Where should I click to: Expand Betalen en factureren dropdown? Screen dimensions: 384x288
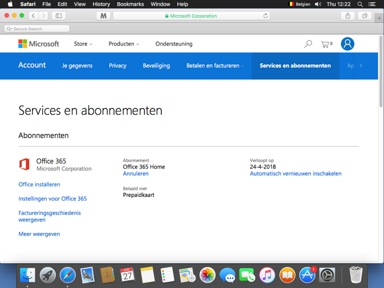pos(215,66)
